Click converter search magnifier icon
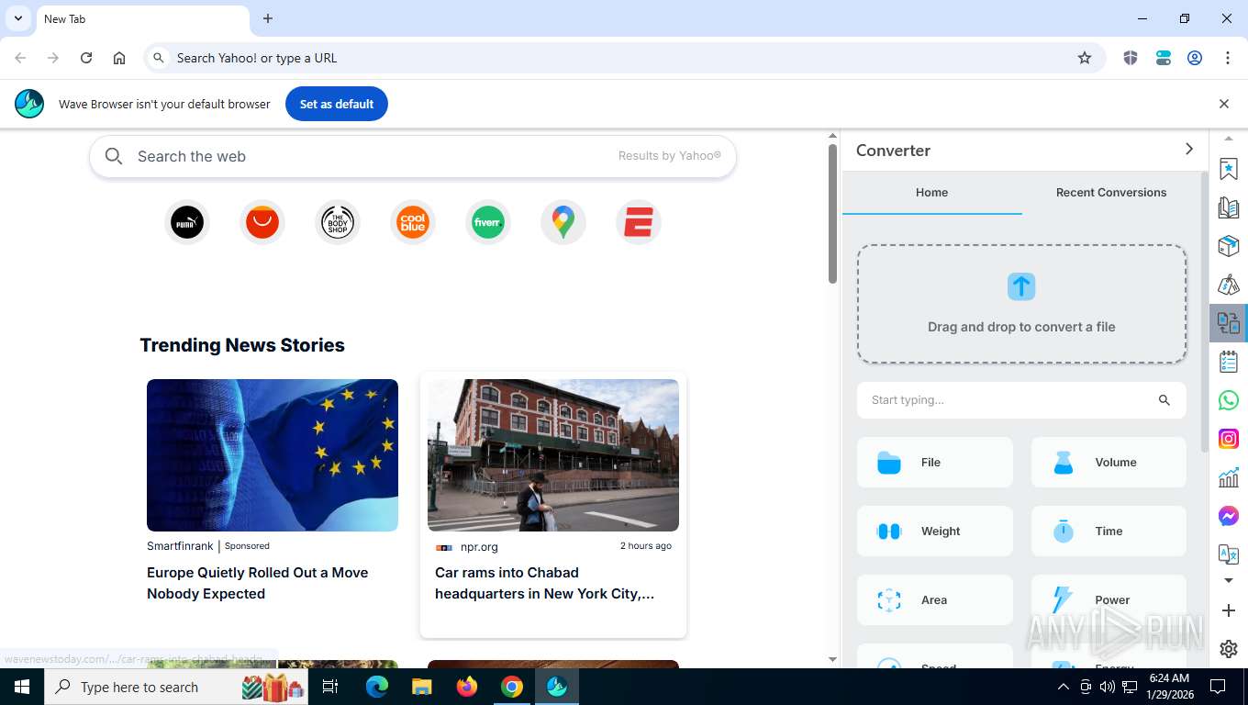The image size is (1248, 705). 1164,400
